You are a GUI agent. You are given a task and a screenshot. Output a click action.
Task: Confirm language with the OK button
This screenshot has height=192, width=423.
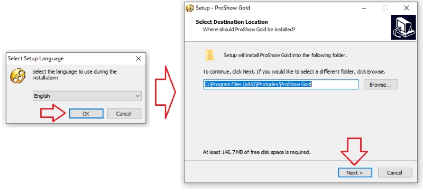tap(86, 114)
